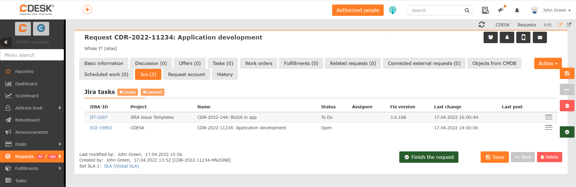Click the floating green checkmark icon
The height and width of the screenshot is (187, 576).
coord(567,132)
